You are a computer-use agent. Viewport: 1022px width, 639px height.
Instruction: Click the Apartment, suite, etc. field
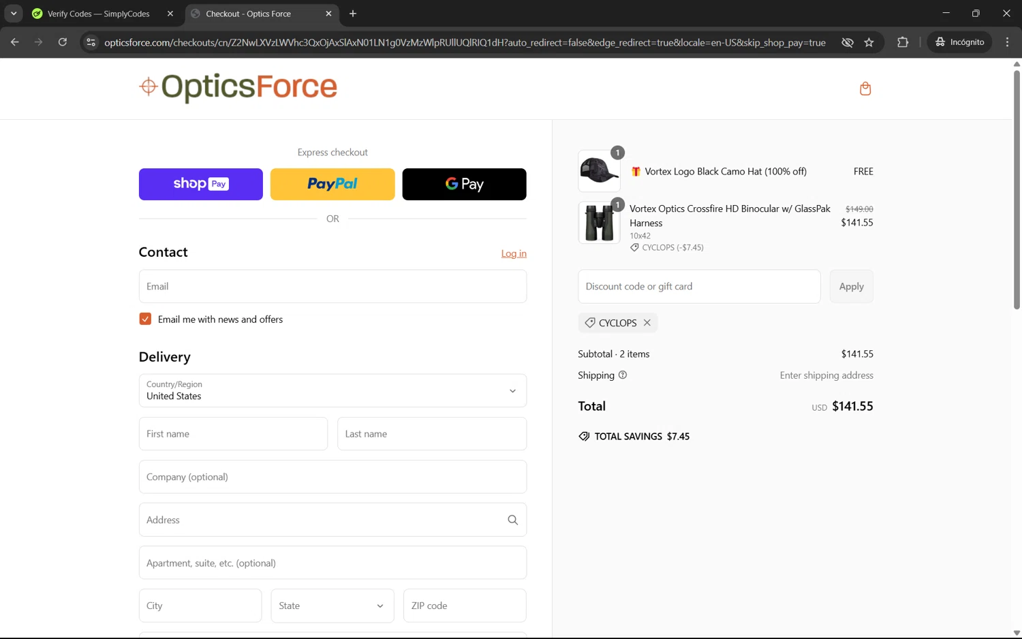[332, 563]
